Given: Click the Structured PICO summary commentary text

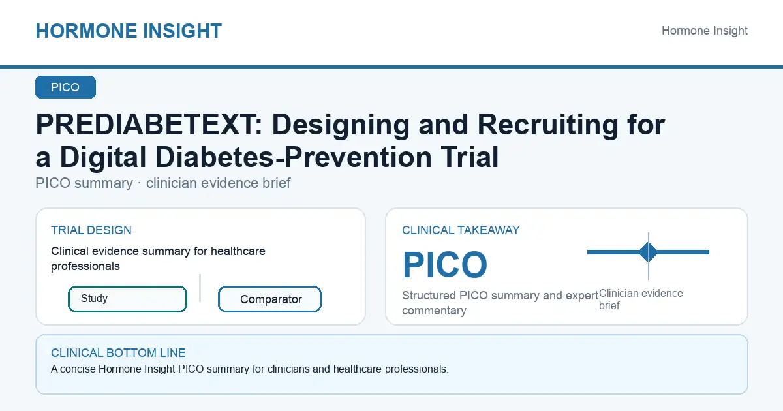Looking at the screenshot, I should pos(500,303).
